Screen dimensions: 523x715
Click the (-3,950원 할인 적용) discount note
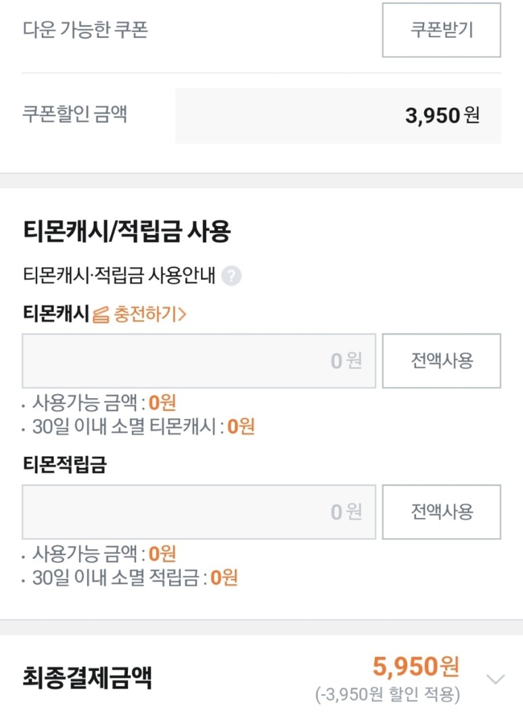click(388, 695)
